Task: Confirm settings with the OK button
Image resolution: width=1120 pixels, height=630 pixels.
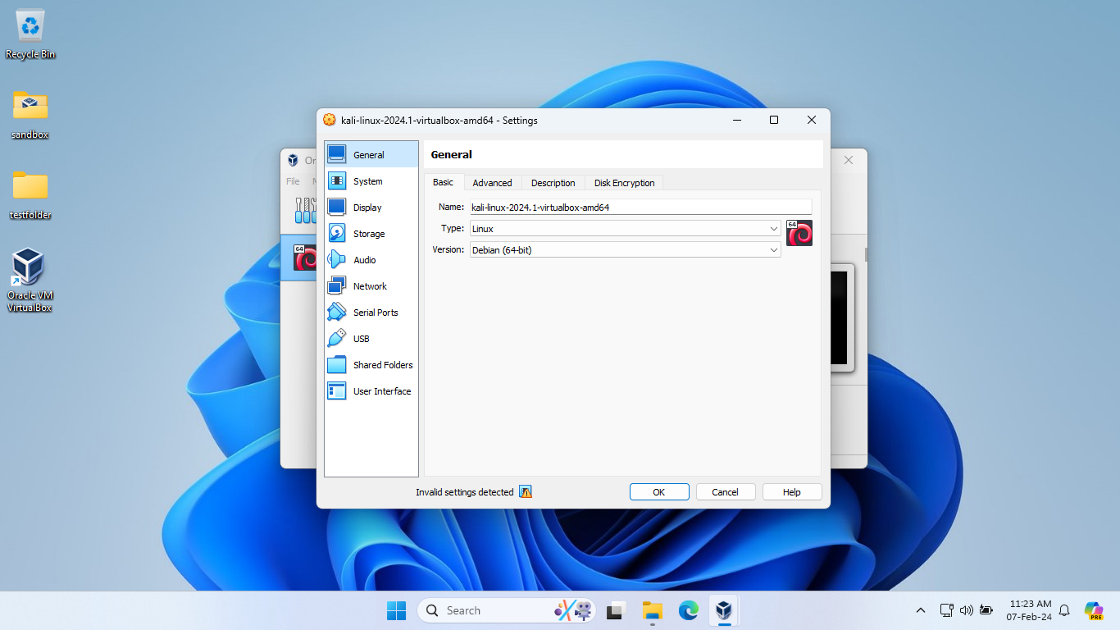Action: (659, 492)
